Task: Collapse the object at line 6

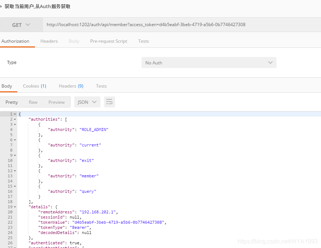Action: [x=15, y=140]
